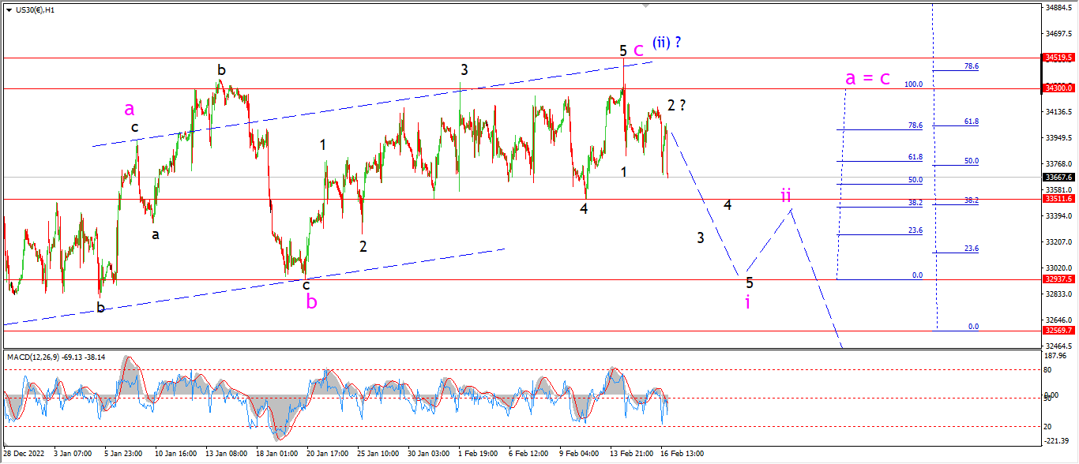Select the 100.0 Fibonacci level label
Viewport: 1079px width, 464px height.
[914, 84]
